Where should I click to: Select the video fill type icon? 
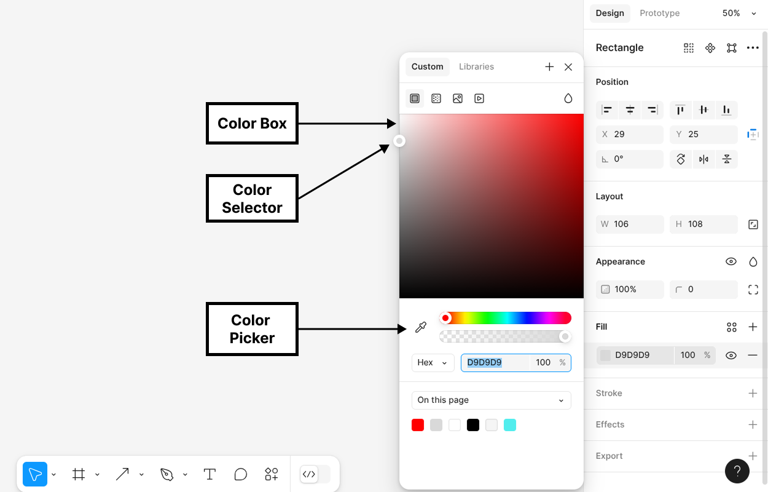point(479,98)
